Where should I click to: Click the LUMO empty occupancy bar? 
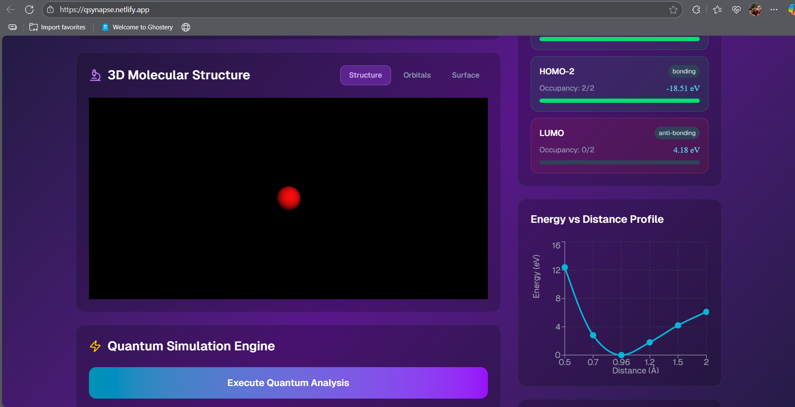620,162
